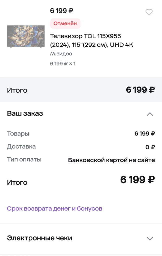Click the Доставка row showing 0 ₽
The height and width of the screenshot is (256, 162).
click(150, 147)
